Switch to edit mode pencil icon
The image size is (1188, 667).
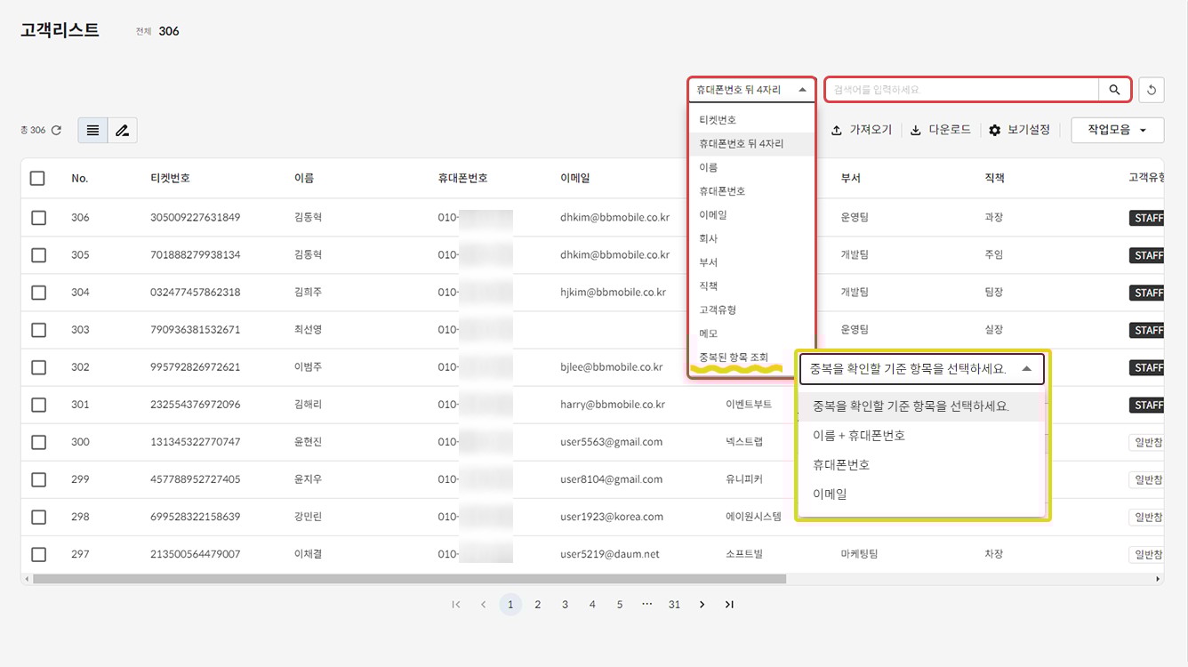[122, 131]
